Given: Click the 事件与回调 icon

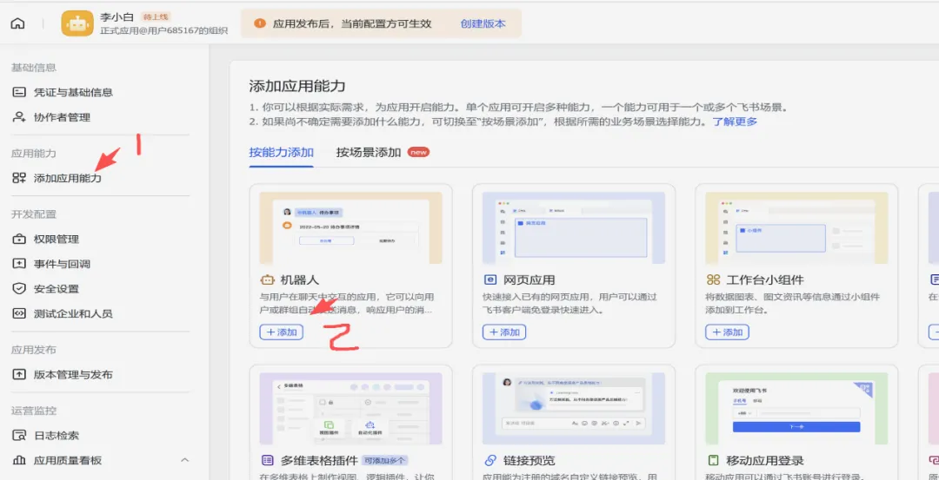Looking at the screenshot, I should pos(19,264).
